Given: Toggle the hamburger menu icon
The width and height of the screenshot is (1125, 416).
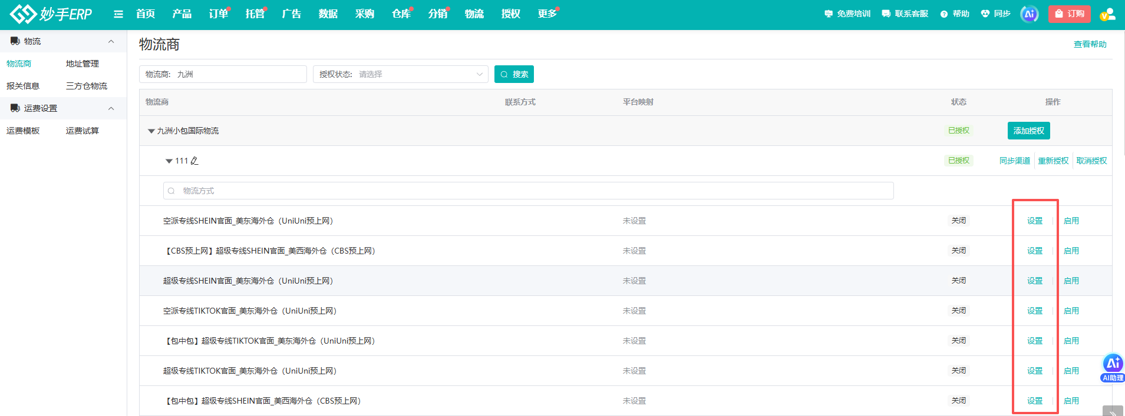Looking at the screenshot, I should coord(118,14).
